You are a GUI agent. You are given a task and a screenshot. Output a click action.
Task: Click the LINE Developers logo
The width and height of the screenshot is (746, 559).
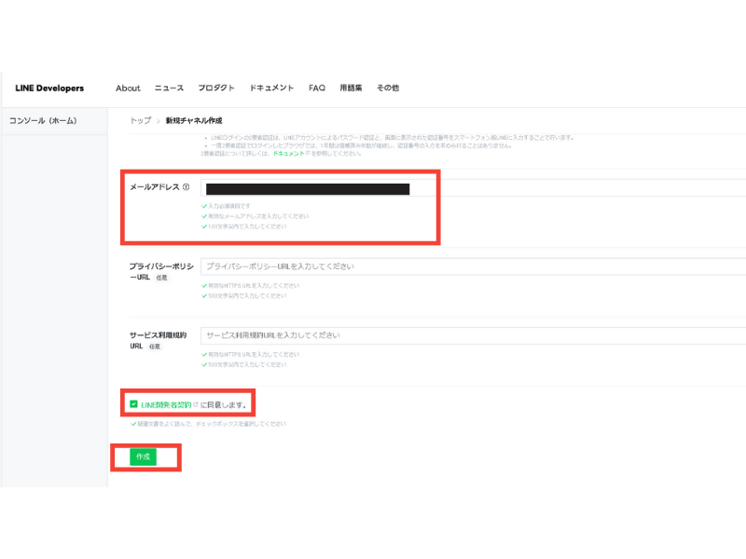(49, 89)
